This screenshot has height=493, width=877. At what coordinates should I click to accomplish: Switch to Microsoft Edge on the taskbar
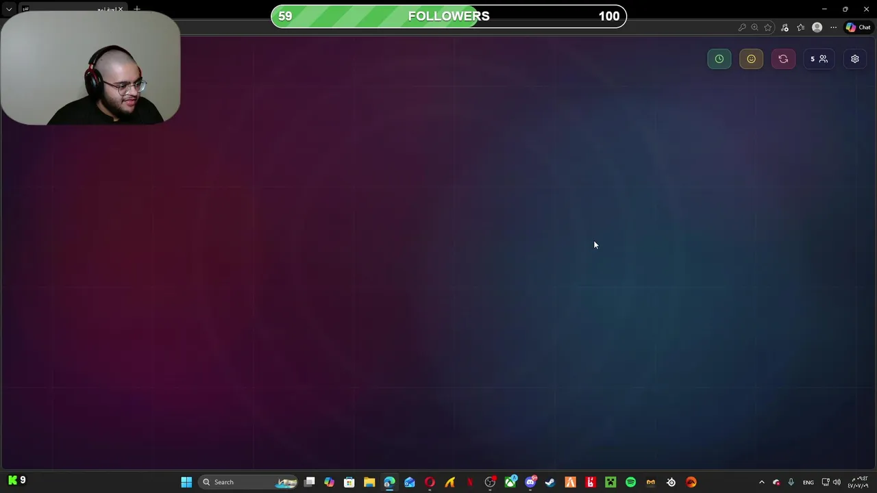click(389, 482)
